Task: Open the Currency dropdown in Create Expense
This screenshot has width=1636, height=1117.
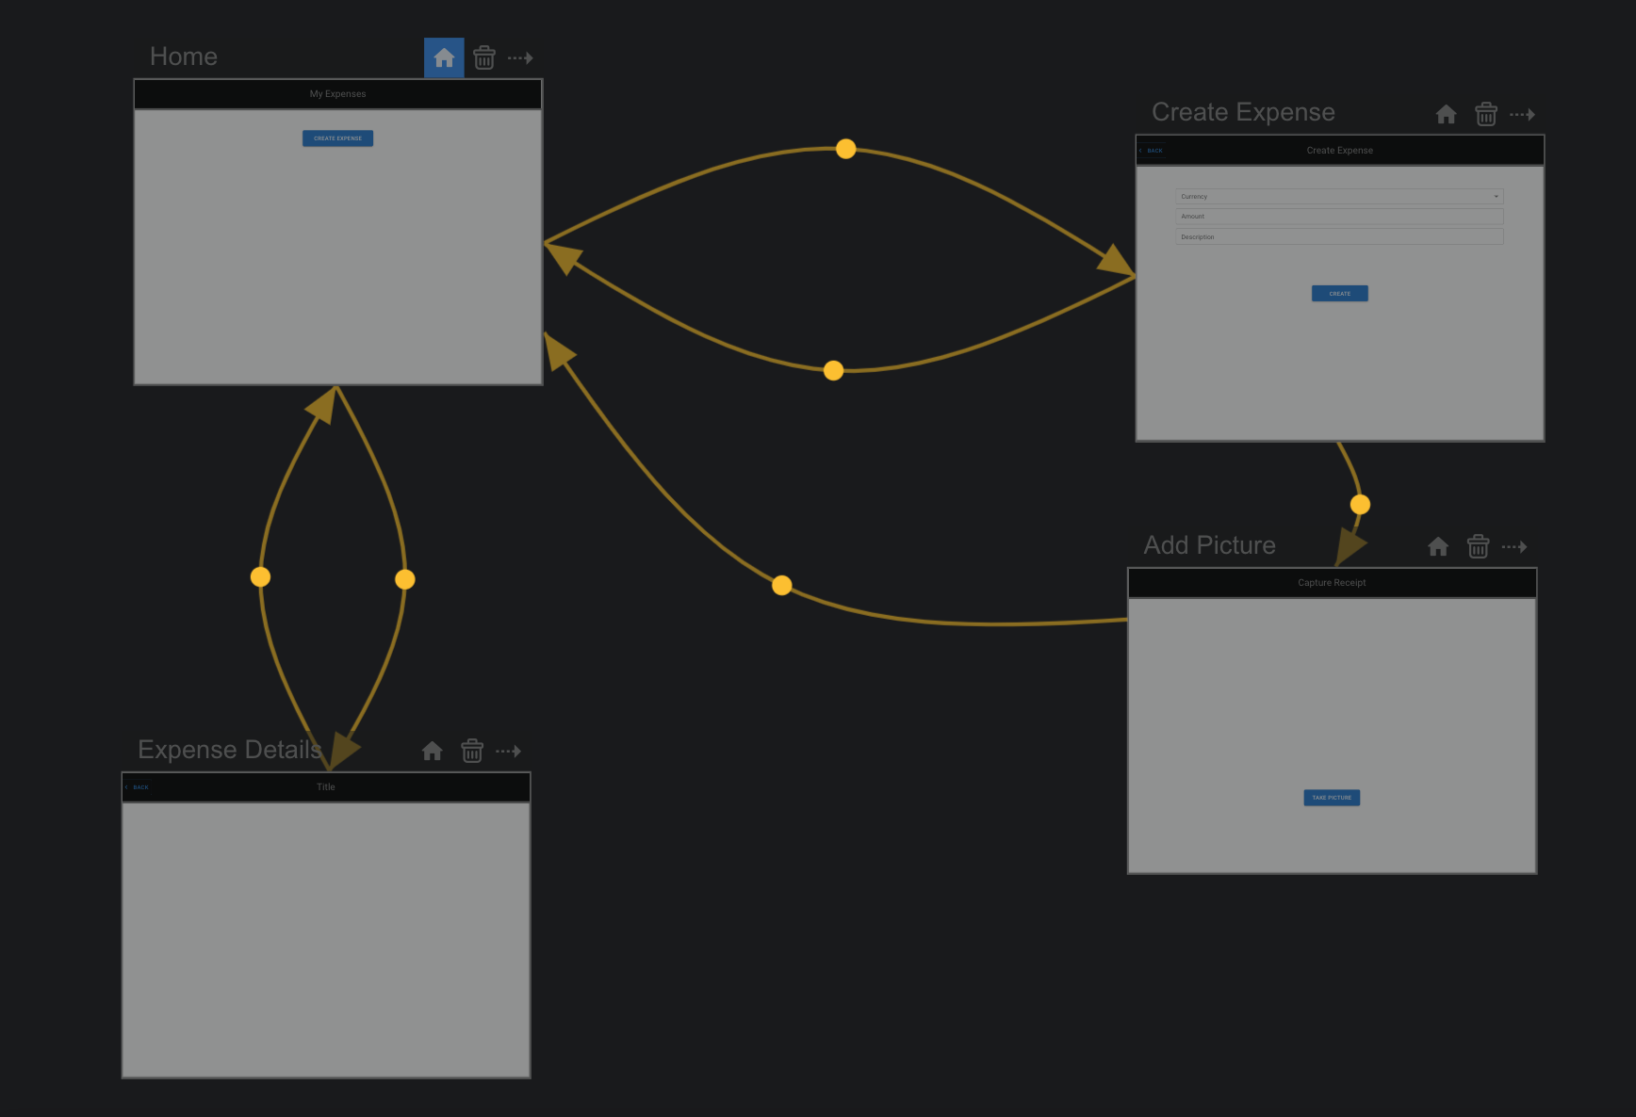Action: click(x=1338, y=197)
